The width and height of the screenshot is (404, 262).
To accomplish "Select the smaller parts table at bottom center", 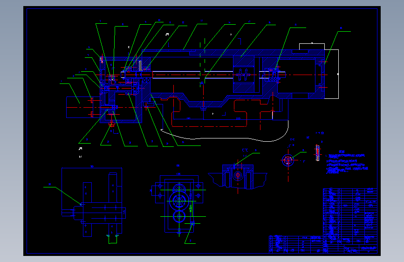I will pos(296,244).
